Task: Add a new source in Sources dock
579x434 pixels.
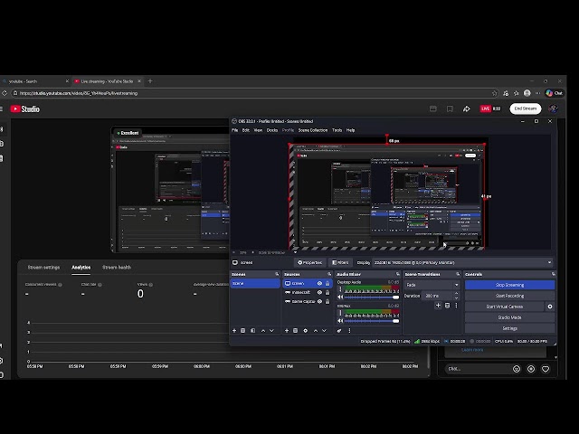Action: coord(287,331)
